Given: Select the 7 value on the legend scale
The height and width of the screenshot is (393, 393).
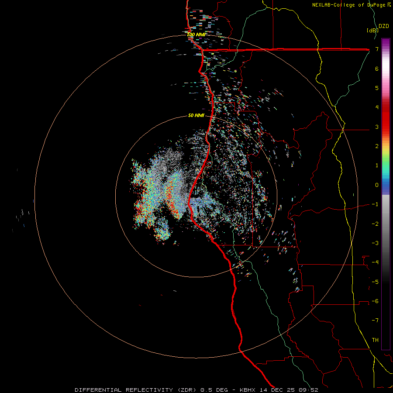Looking at the screenshot, I should point(377,49).
